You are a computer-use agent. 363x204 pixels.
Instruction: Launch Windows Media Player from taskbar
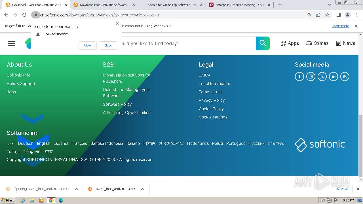(x=42, y=200)
